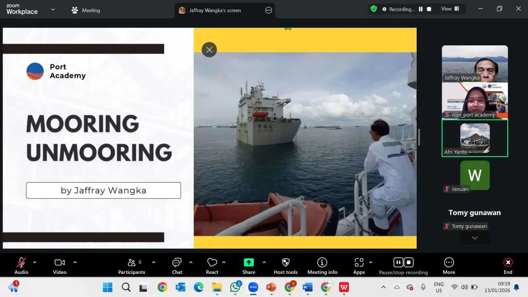Open PowerPoint from the taskbar
Image resolution: width=528 pixels, height=297 pixels.
click(x=271, y=287)
